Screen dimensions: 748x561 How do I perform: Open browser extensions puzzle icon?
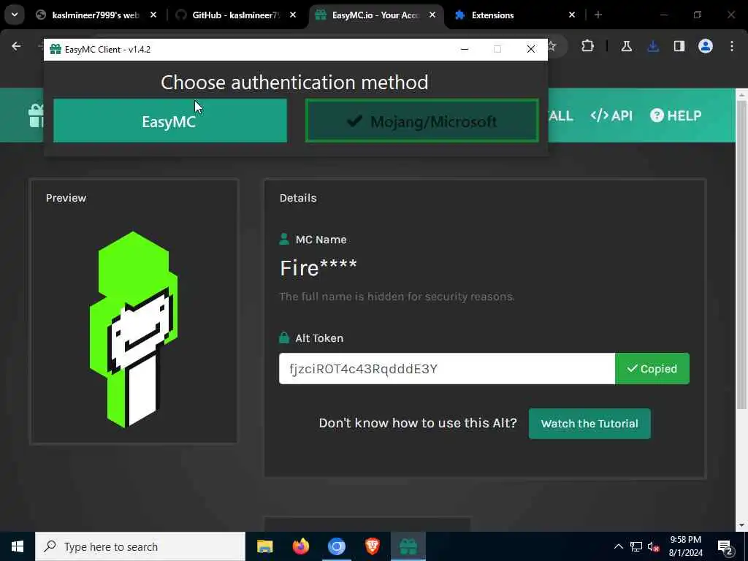click(588, 46)
